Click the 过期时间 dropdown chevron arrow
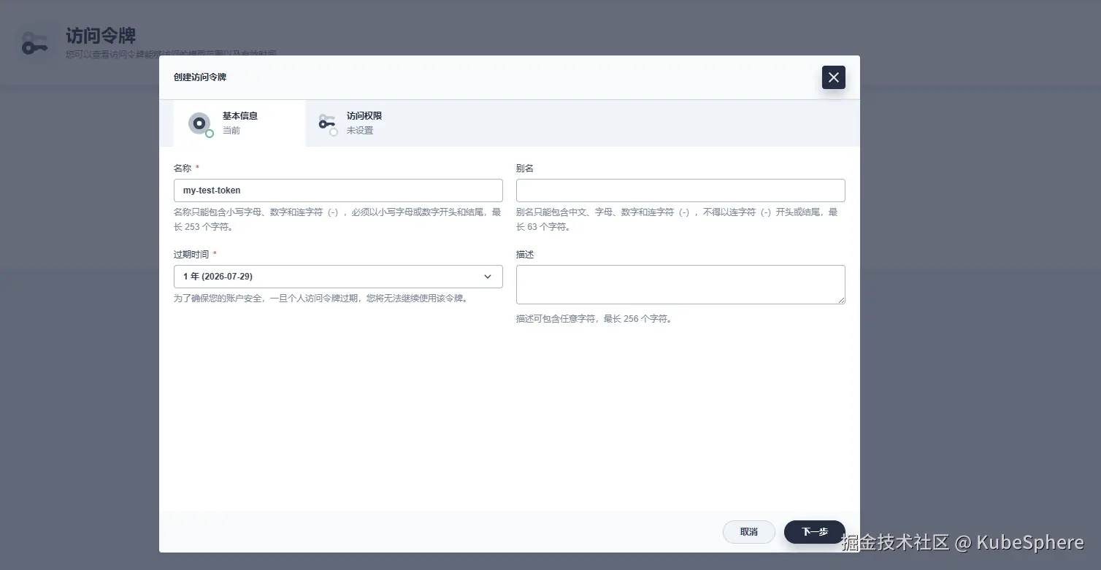 (488, 277)
